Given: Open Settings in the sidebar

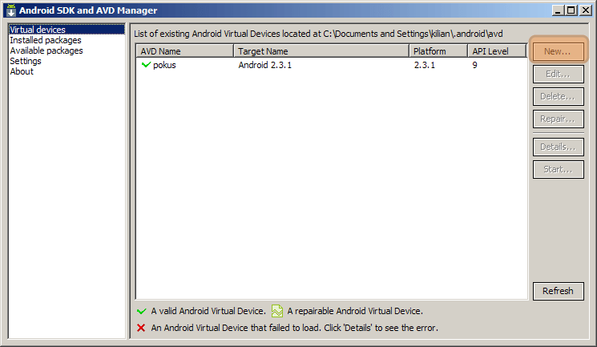Looking at the screenshot, I should click(x=25, y=61).
